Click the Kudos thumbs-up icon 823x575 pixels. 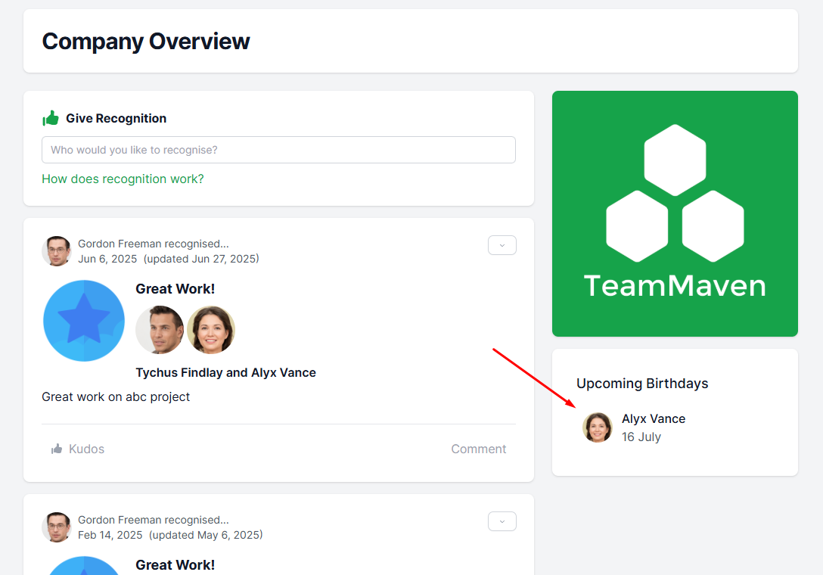click(x=57, y=449)
